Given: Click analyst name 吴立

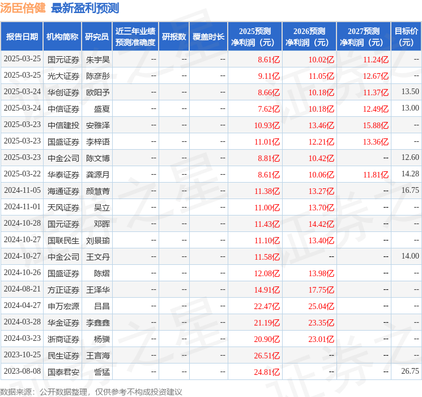Looking at the screenshot, I should 102,208.
